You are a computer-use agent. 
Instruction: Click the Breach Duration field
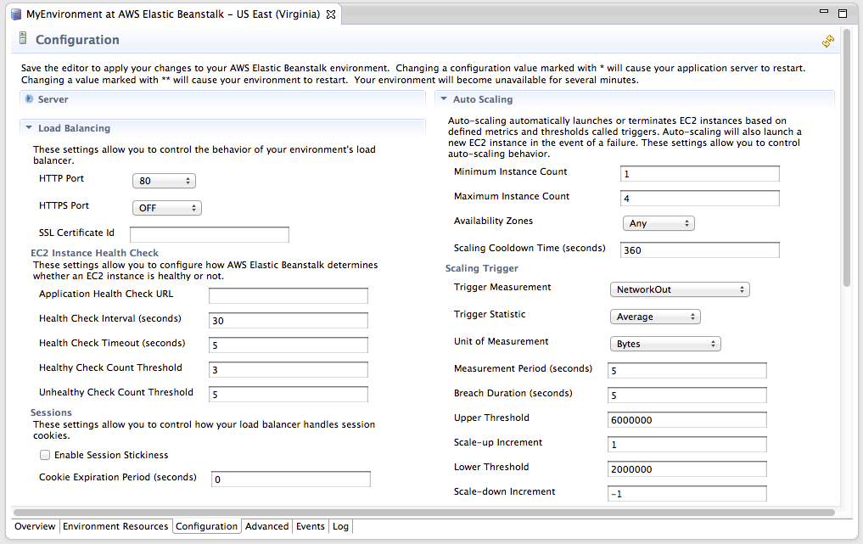point(686,395)
